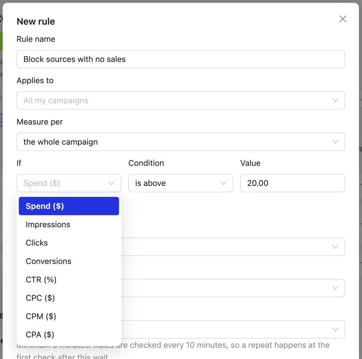Click chevron arrow in Measure per field

click(335, 142)
